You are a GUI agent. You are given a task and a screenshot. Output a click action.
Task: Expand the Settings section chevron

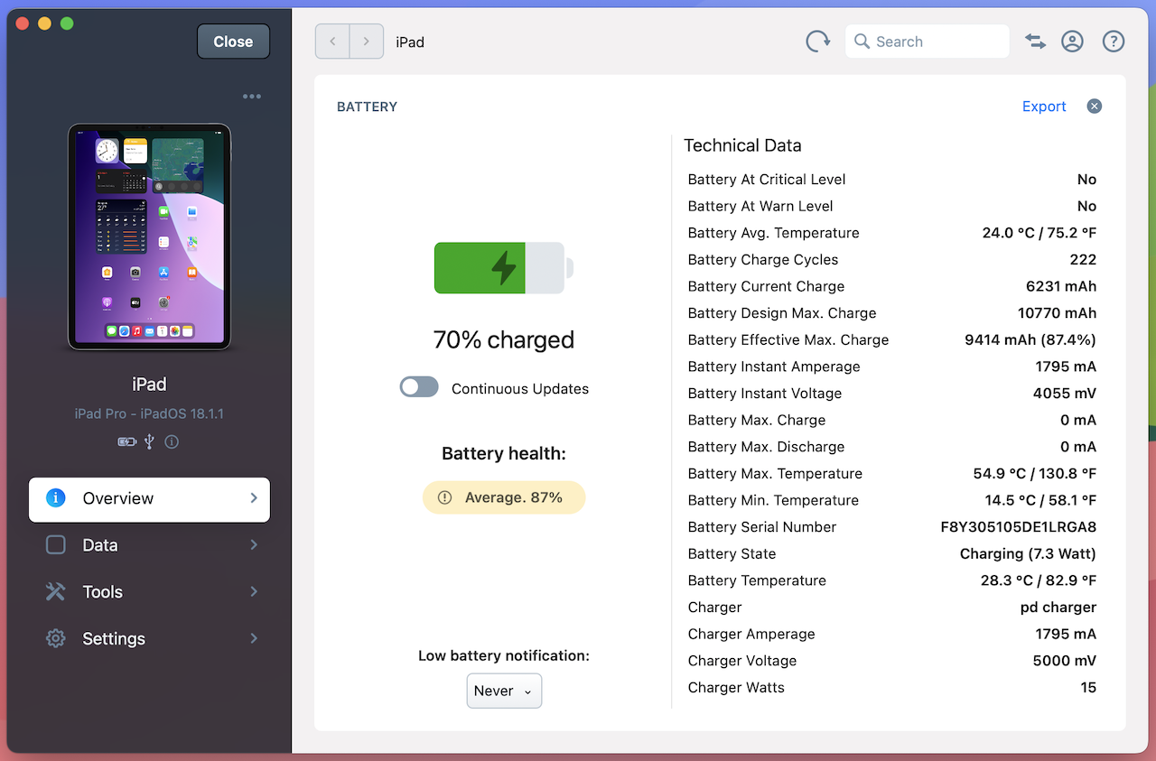coord(254,638)
